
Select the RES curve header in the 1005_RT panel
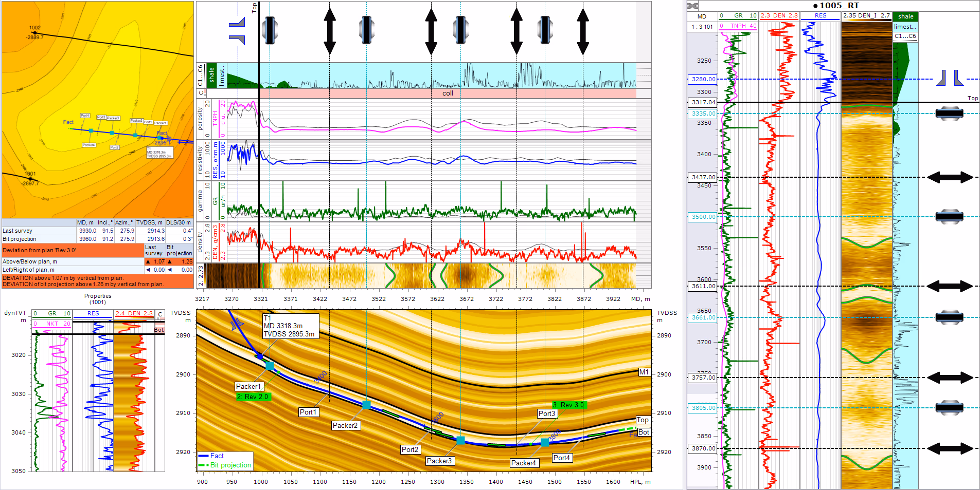pos(821,15)
